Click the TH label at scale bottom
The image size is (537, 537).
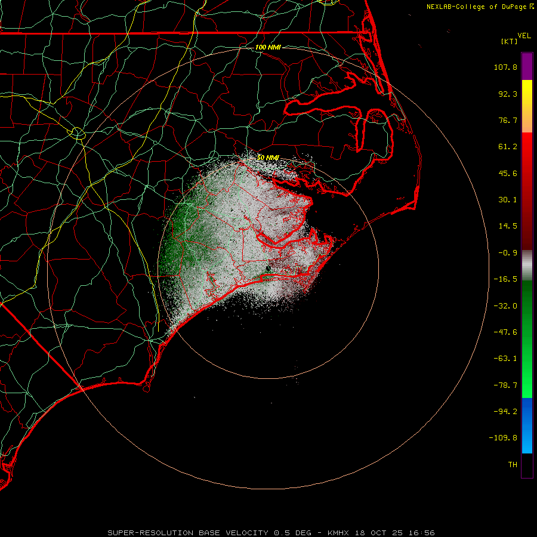point(513,465)
